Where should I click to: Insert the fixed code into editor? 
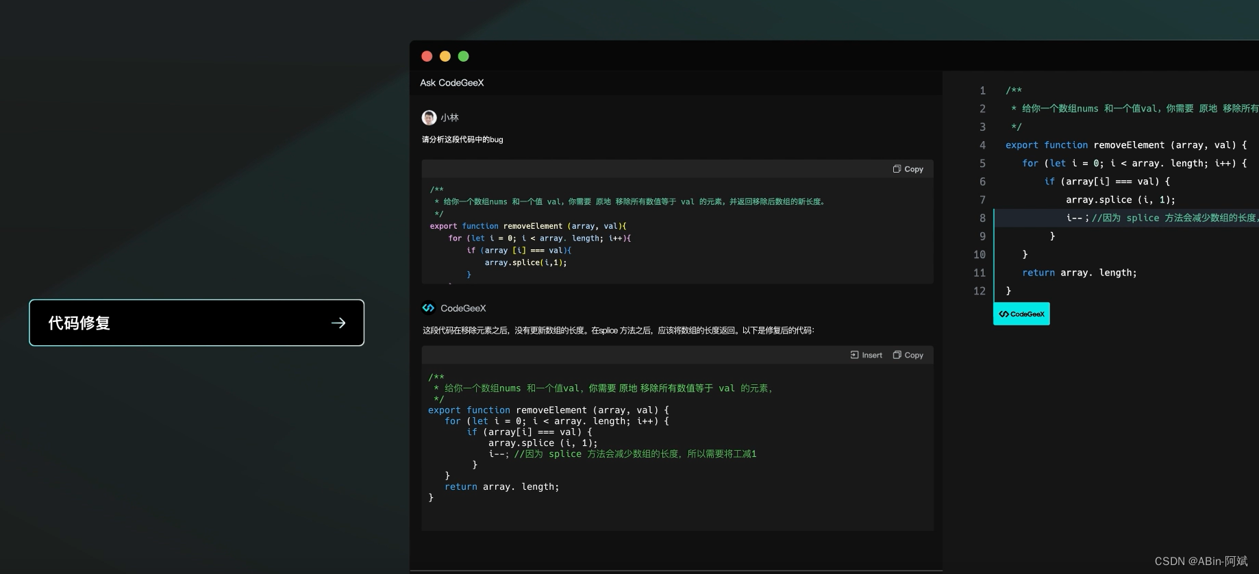coord(867,355)
